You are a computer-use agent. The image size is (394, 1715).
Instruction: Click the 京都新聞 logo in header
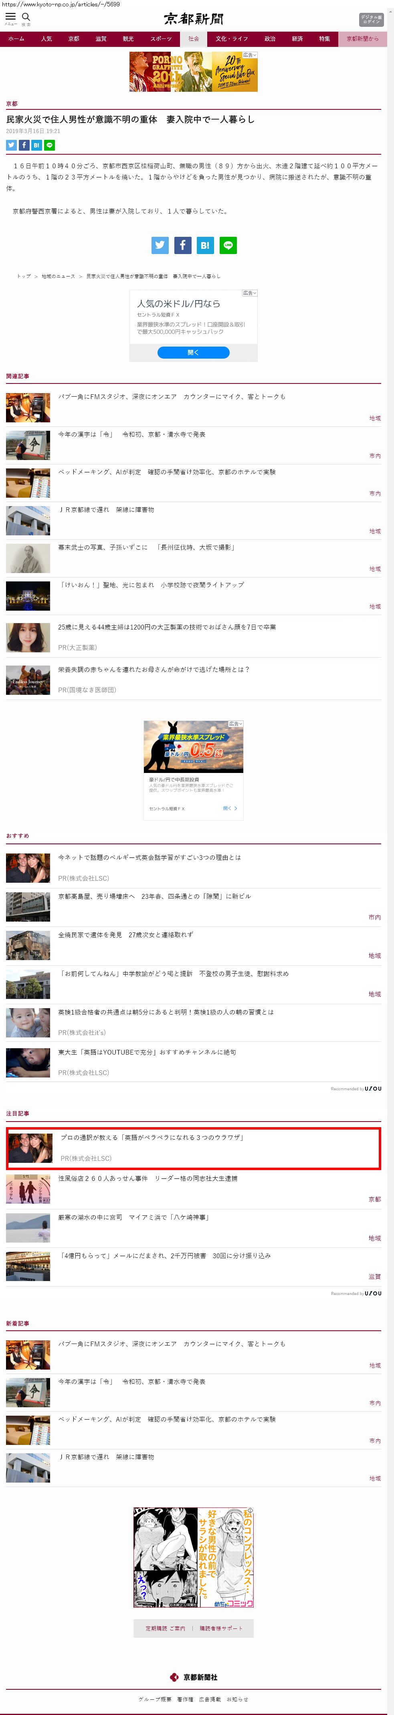tap(194, 19)
